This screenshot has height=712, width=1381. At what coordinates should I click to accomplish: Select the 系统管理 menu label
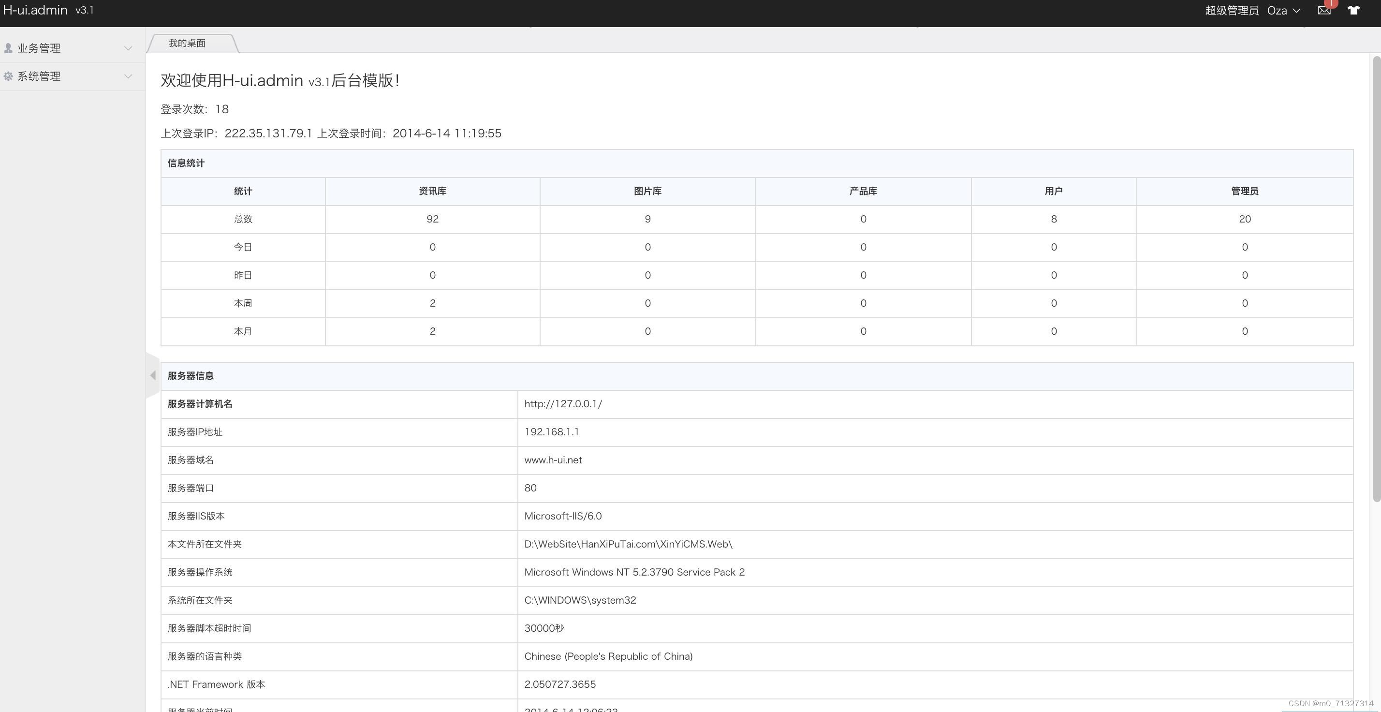click(x=39, y=77)
